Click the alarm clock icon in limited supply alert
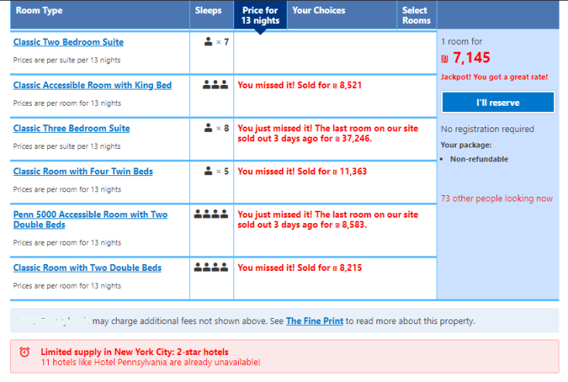Image resolution: width=568 pixels, height=382 pixels. coord(25,352)
